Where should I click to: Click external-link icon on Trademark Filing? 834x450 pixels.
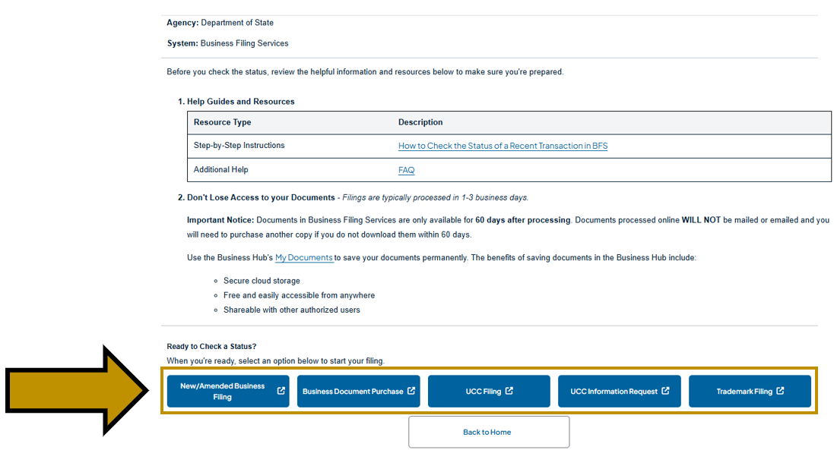(781, 391)
